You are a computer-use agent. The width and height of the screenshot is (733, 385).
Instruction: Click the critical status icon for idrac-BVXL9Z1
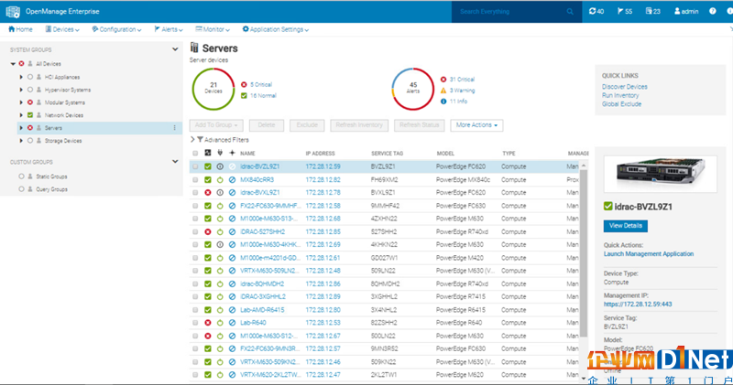pos(208,193)
